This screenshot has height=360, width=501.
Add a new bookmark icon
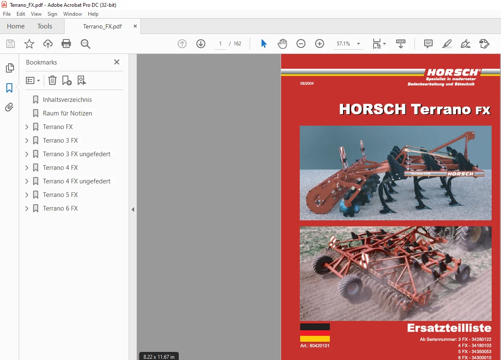point(67,80)
